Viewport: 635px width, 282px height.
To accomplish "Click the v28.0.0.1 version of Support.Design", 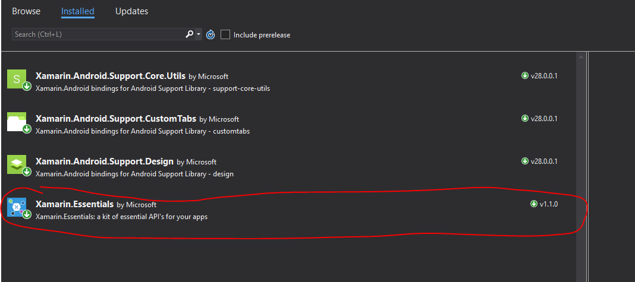I will coord(544,161).
